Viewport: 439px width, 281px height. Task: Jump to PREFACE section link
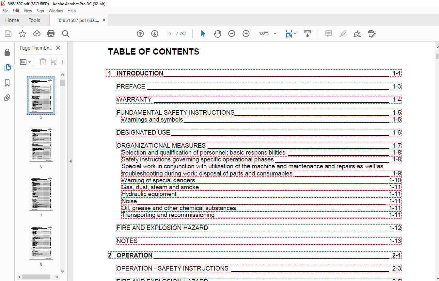(x=259, y=86)
